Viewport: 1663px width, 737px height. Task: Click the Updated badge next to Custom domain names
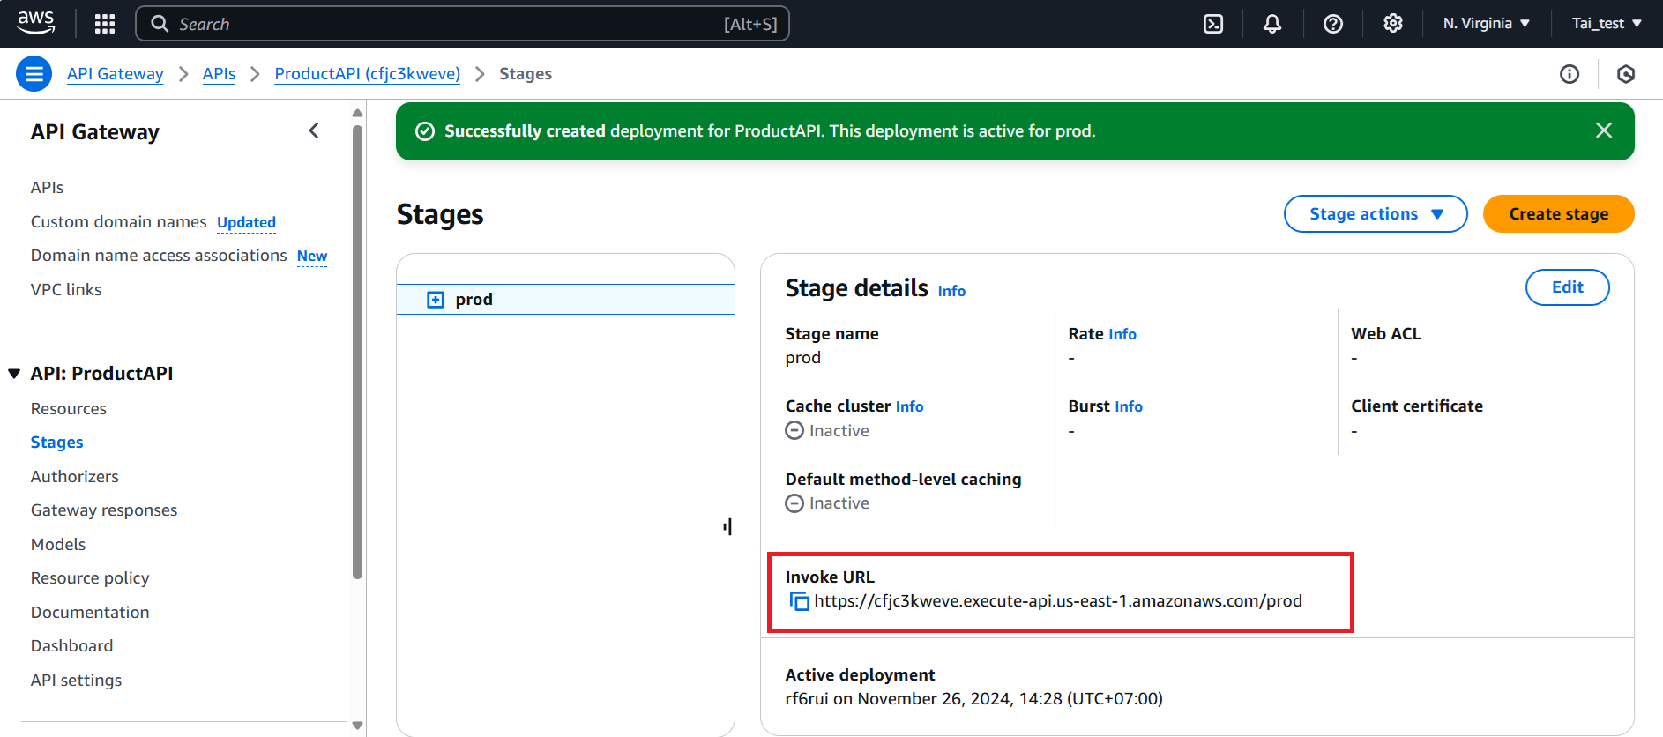(247, 223)
